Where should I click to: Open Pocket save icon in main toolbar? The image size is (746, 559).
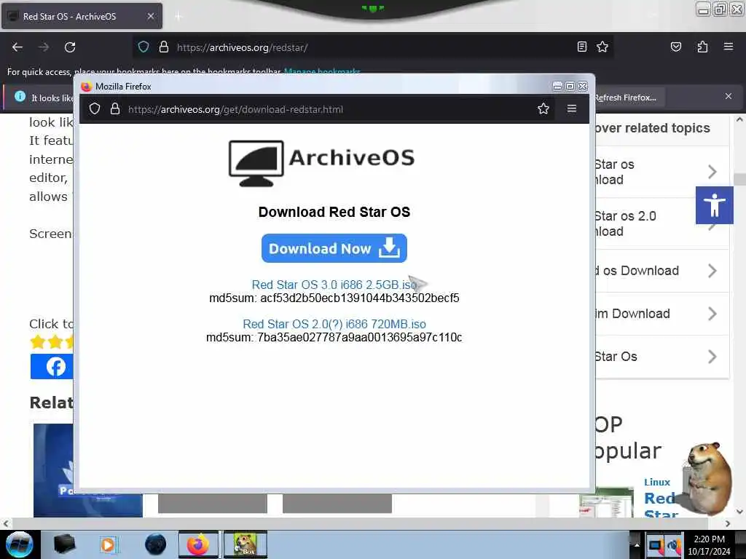pos(675,47)
